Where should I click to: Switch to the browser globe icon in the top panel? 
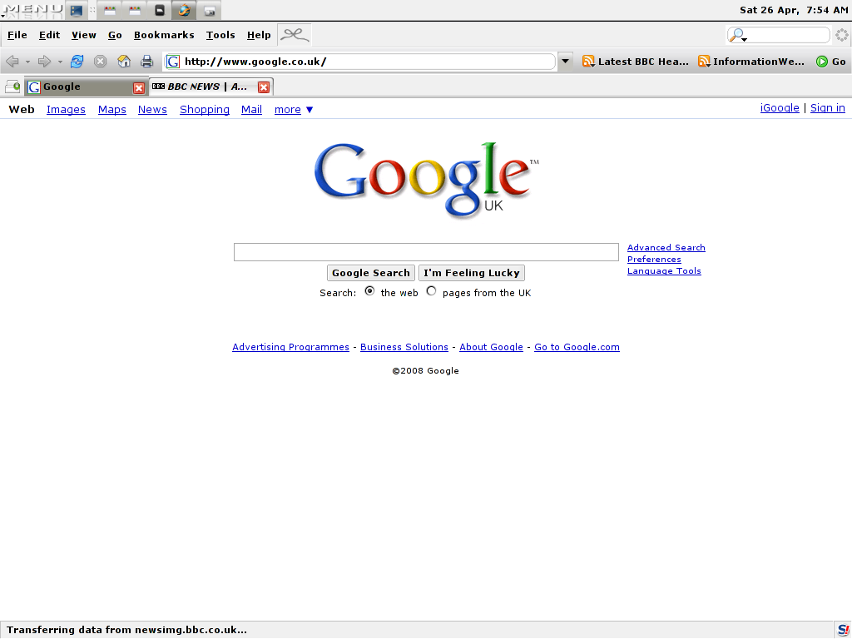(x=184, y=10)
